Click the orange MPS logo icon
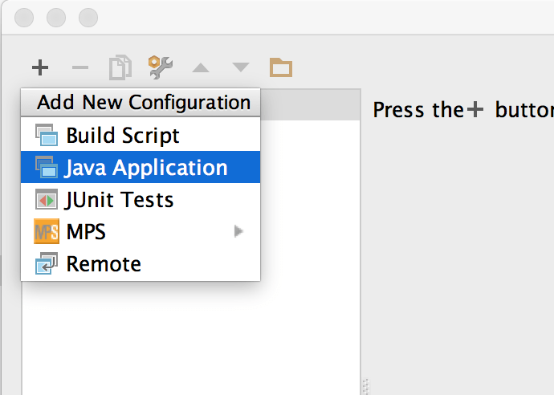Screen dimensions: 554x395 pyautogui.click(x=47, y=232)
